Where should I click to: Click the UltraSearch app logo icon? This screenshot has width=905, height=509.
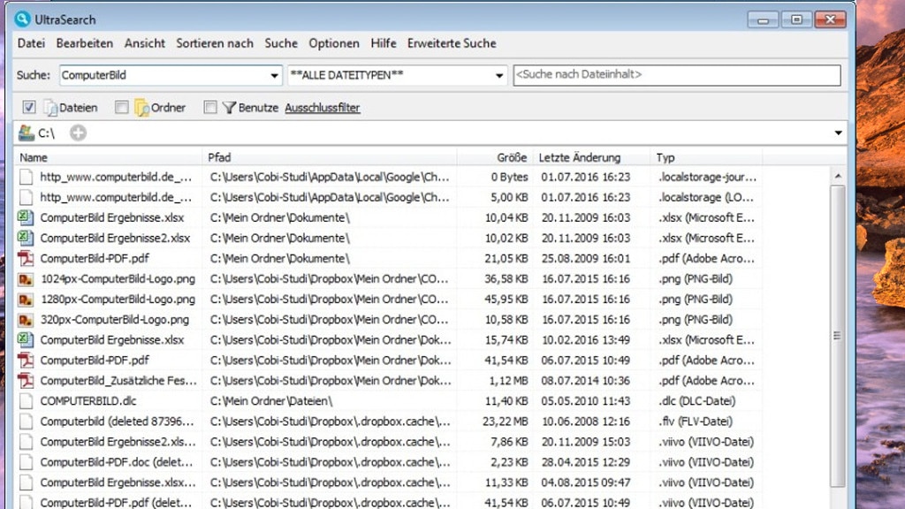22,19
